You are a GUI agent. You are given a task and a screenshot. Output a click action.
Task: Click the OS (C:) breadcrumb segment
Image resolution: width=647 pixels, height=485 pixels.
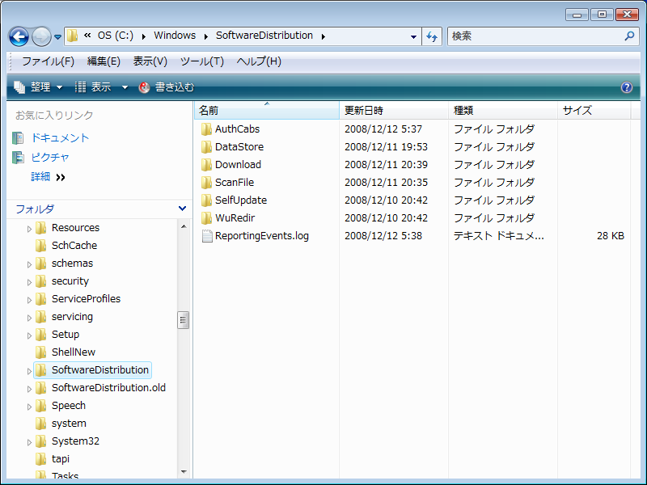coord(116,36)
